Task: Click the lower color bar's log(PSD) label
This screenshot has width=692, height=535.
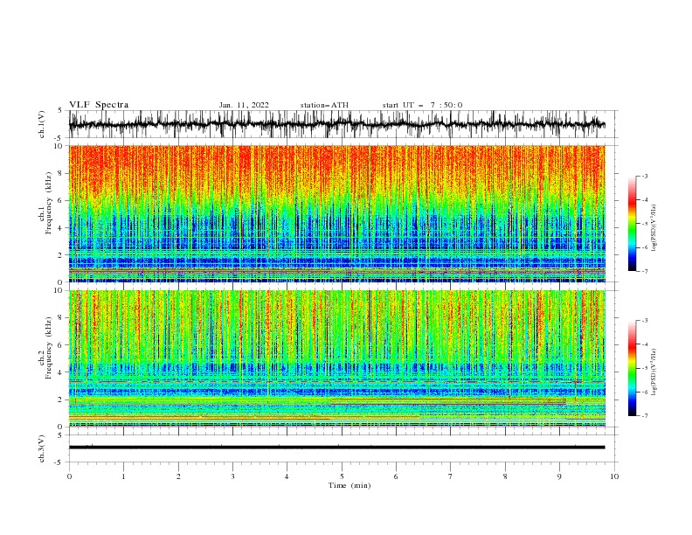Action: (x=654, y=372)
